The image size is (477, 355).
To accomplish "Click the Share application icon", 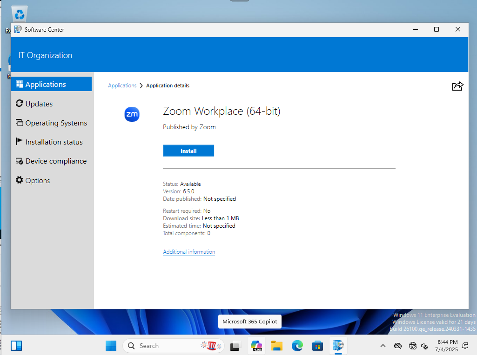I will click(x=457, y=86).
